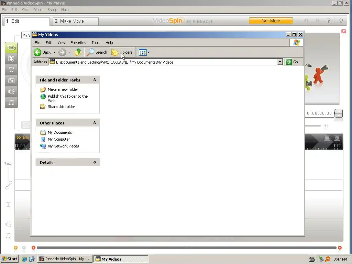Image resolution: width=352 pixels, height=264 pixels.
Task: Click Share this folder
Action: pyautogui.click(x=61, y=107)
